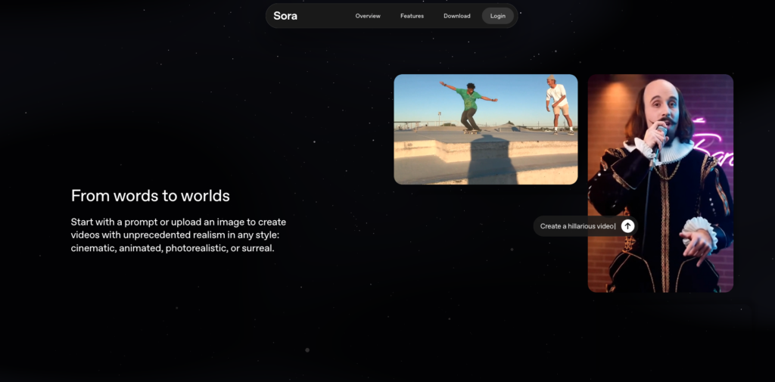Viewport: 775px width, 382px height.
Task: Click the 'From words to worlds' heading
Action: pyautogui.click(x=150, y=196)
